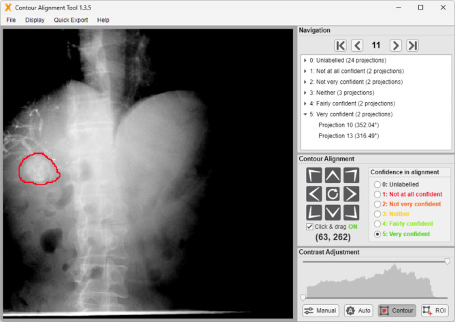
Task: Select 4: Fairly confident radio
Action: pos(377,224)
